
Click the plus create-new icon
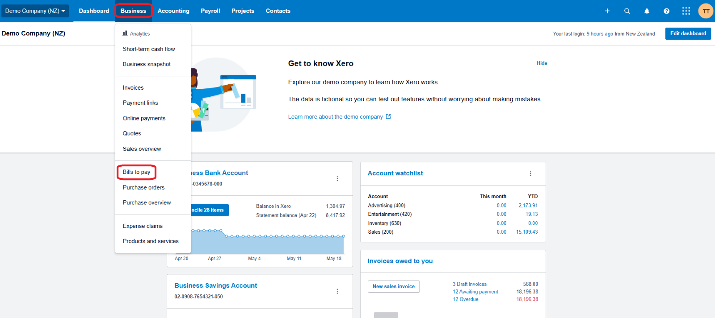(607, 11)
